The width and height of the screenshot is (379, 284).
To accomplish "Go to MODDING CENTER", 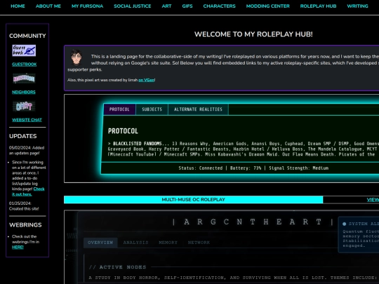I will [268, 6].
